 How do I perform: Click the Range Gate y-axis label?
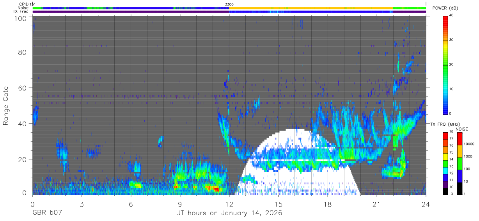(x=6, y=106)
